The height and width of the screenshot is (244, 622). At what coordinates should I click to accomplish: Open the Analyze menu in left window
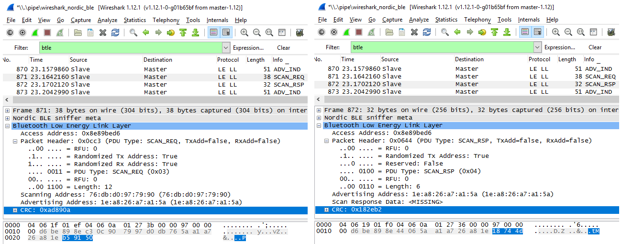107,20
